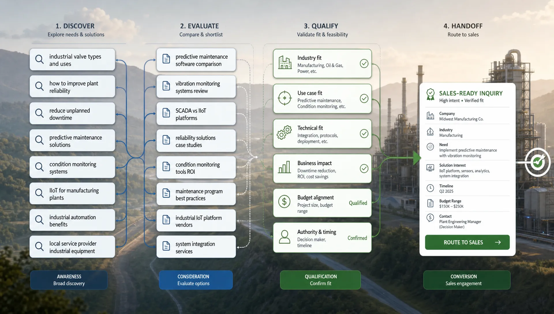
Task: Click the bar chart icon in Business impact card
Action: click(285, 167)
